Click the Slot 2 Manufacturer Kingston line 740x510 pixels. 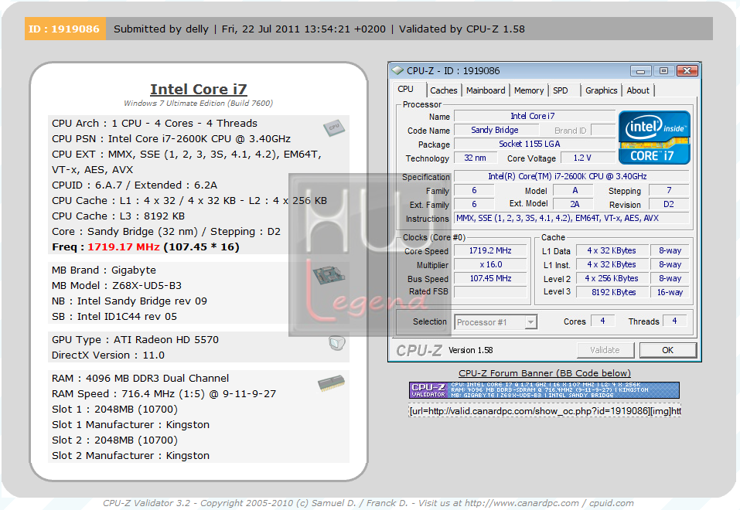130,456
